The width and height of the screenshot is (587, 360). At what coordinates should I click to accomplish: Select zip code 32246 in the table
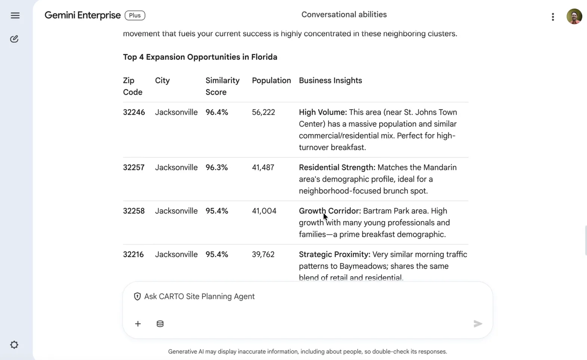pyautogui.click(x=134, y=112)
